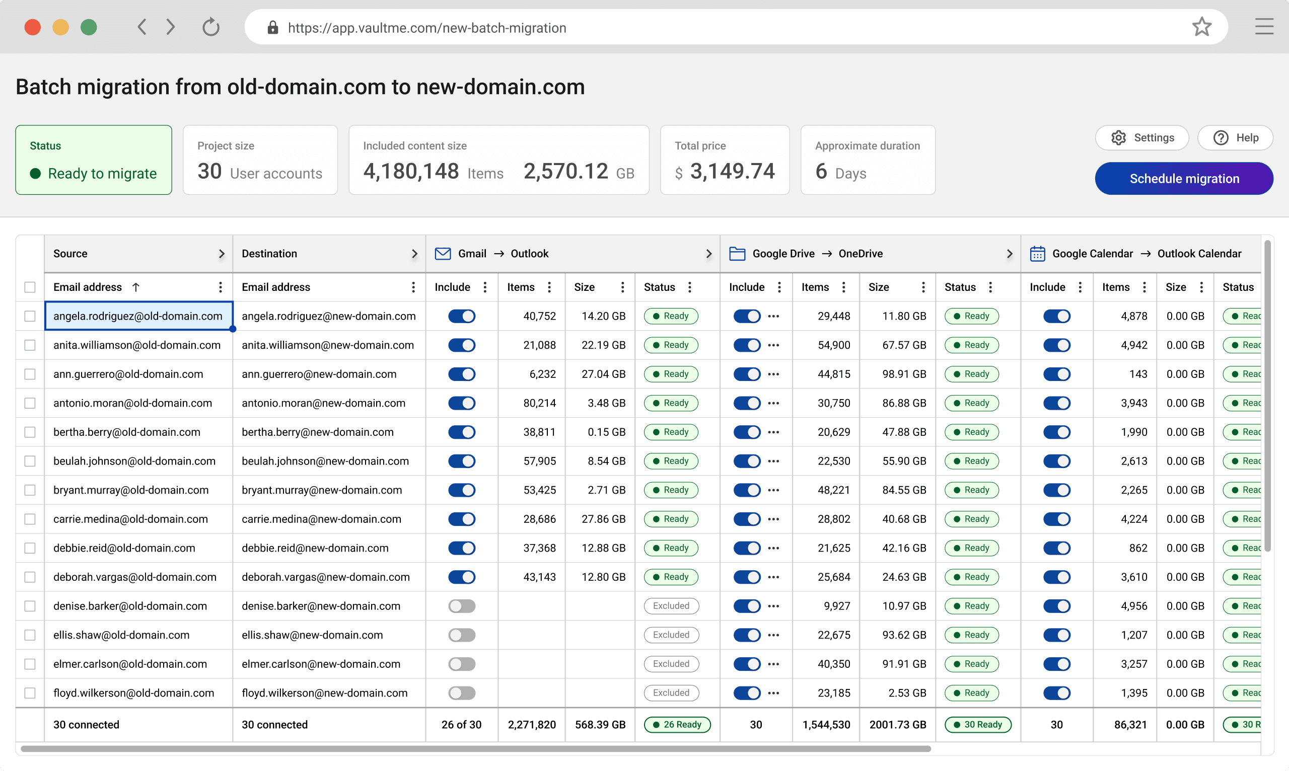Reload the page with refresh icon

[210, 27]
